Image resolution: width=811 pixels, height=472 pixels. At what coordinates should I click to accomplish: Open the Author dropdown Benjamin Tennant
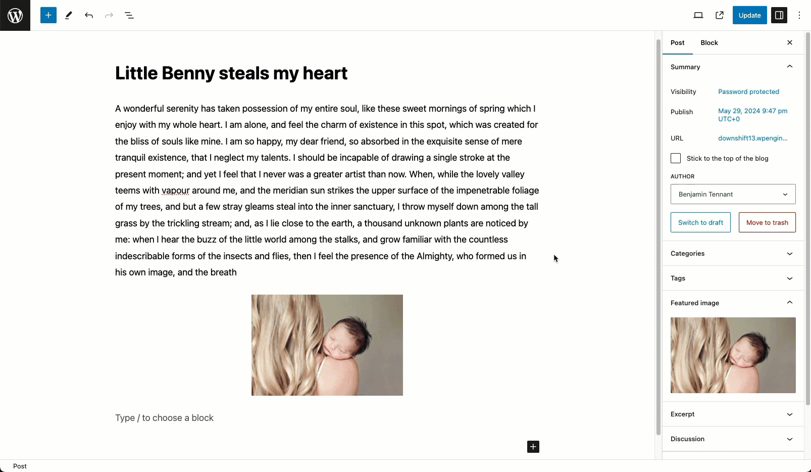pos(733,194)
